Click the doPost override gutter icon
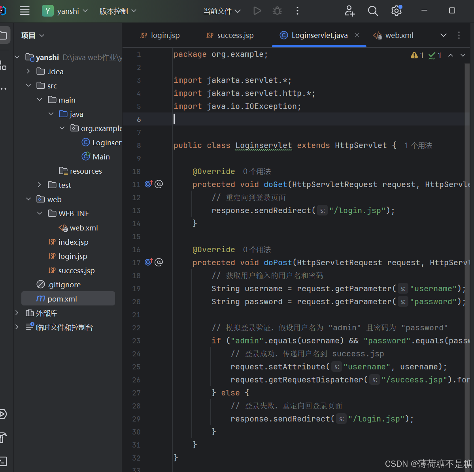Image resolution: width=474 pixels, height=472 pixels. [x=148, y=262]
